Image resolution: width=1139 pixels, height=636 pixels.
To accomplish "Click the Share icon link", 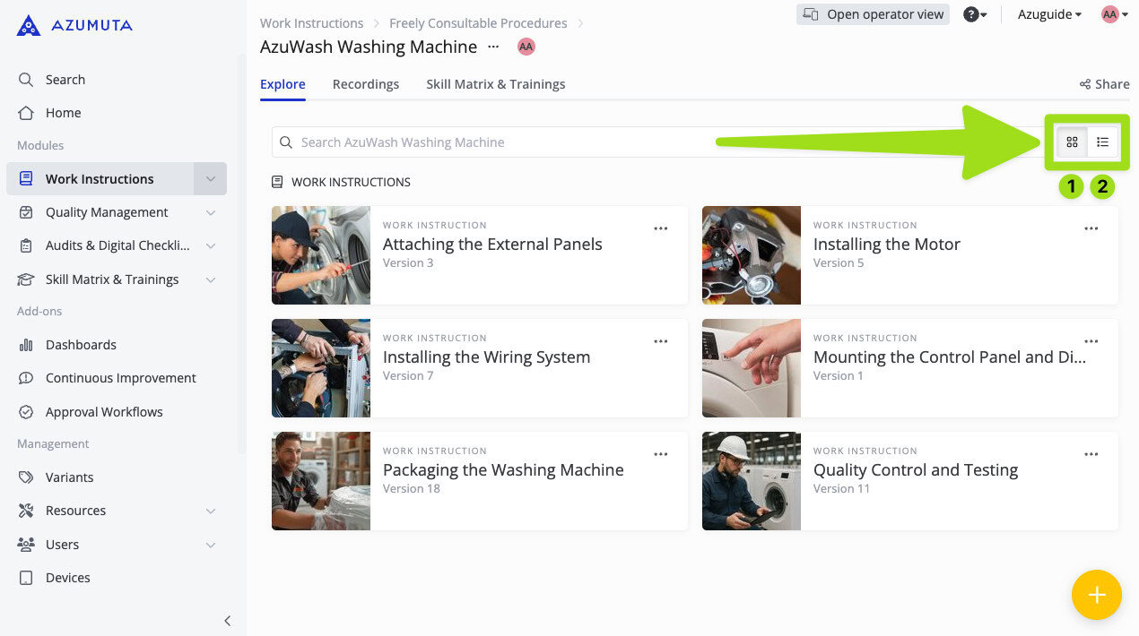I will pyautogui.click(x=1104, y=84).
